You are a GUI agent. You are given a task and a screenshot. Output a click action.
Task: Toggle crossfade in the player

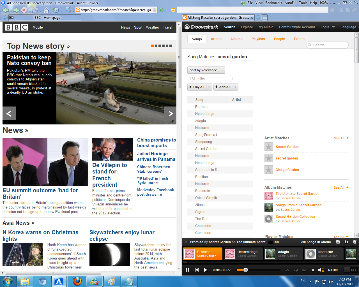coord(304,270)
